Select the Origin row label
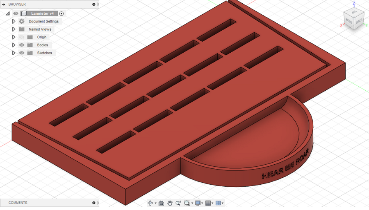The width and height of the screenshot is (369, 210). [42, 37]
